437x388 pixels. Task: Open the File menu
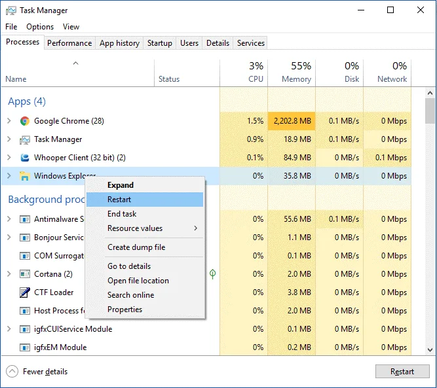click(x=11, y=27)
